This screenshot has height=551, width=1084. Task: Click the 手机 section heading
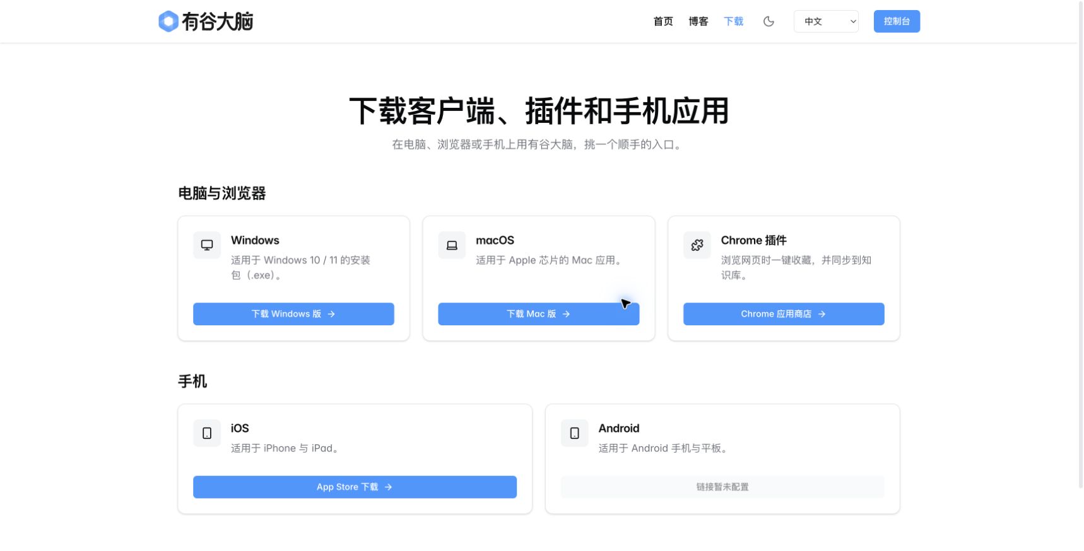[x=192, y=381]
